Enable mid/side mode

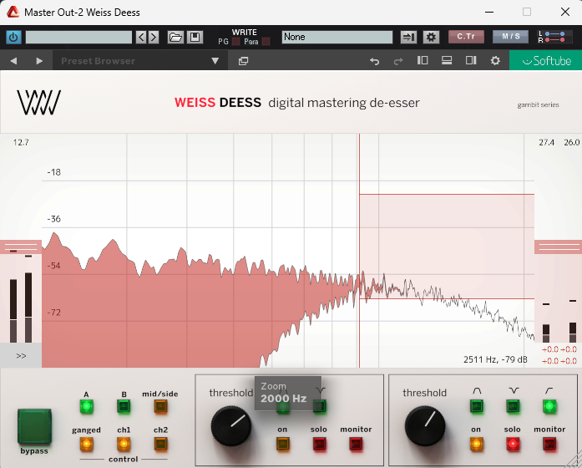click(x=160, y=406)
